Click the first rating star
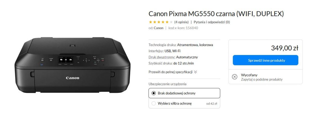Screen dimensions: 312x120 (150, 22)
